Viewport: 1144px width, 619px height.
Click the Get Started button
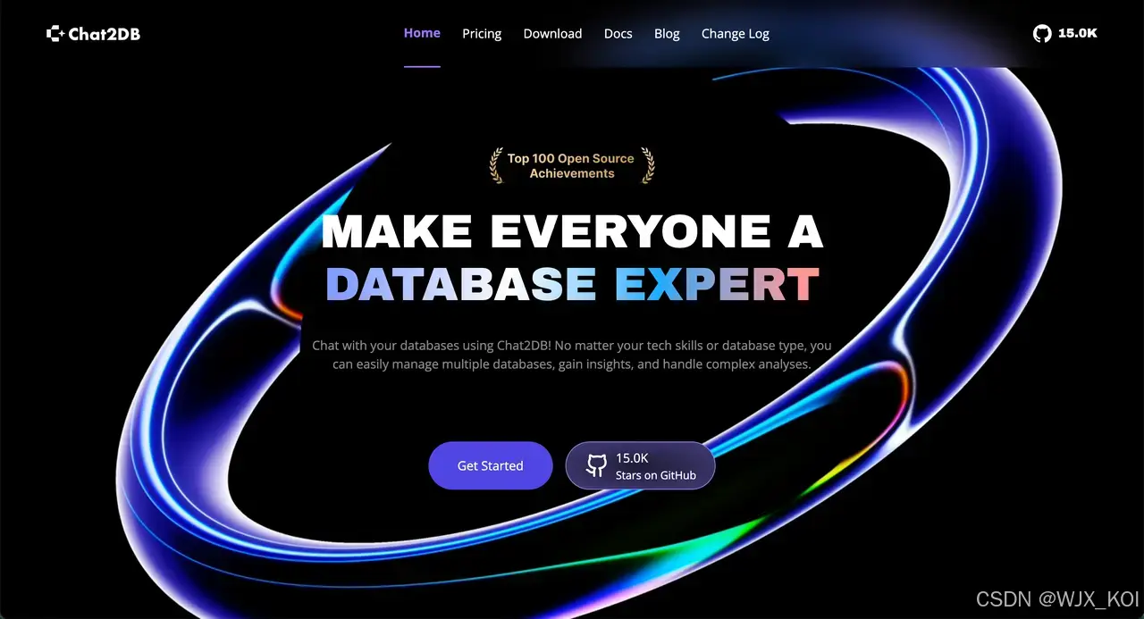[491, 465]
